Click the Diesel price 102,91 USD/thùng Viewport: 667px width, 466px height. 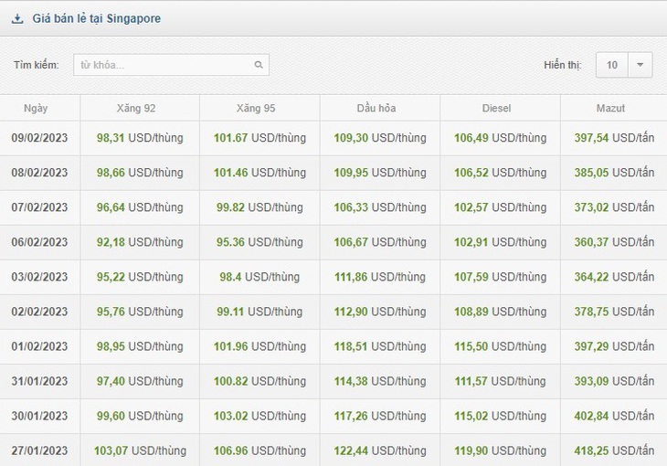[x=501, y=242]
